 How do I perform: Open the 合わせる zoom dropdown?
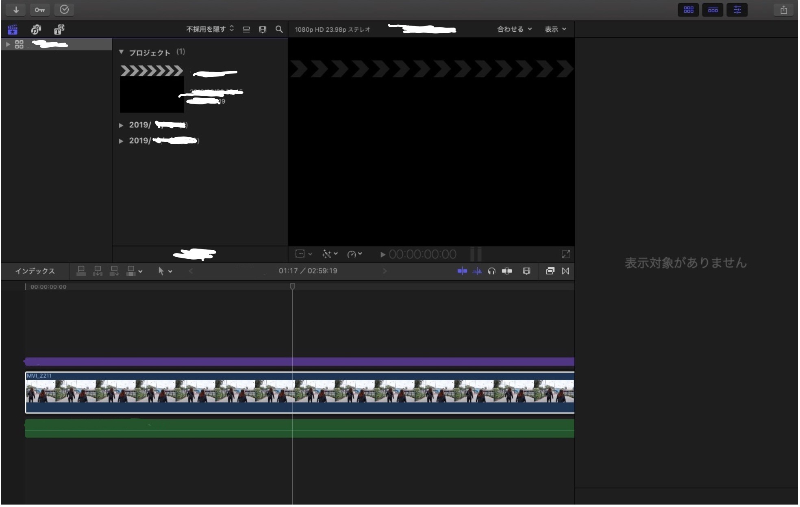point(514,29)
